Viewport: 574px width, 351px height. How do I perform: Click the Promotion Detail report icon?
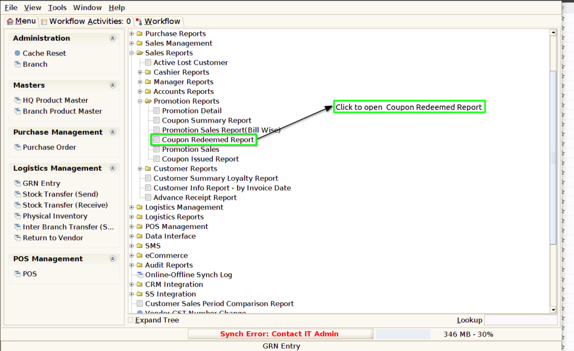[157, 110]
